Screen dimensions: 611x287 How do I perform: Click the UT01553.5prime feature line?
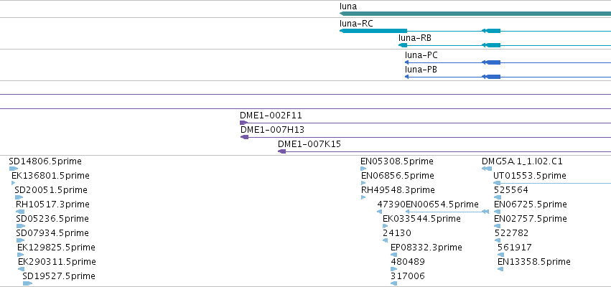tap(552, 183)
